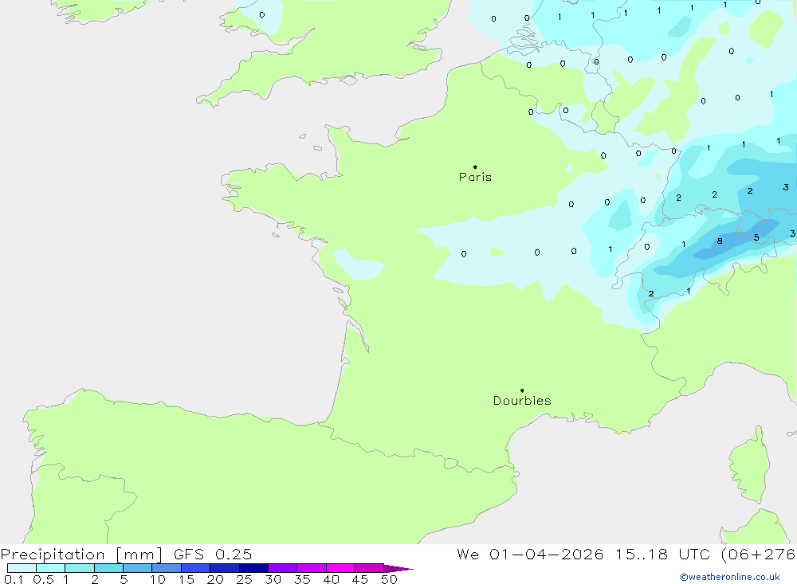This screenshot has height=584, width=797.
Task: Click the legend arrow tip above 50 mm
Action: (398, 569)
